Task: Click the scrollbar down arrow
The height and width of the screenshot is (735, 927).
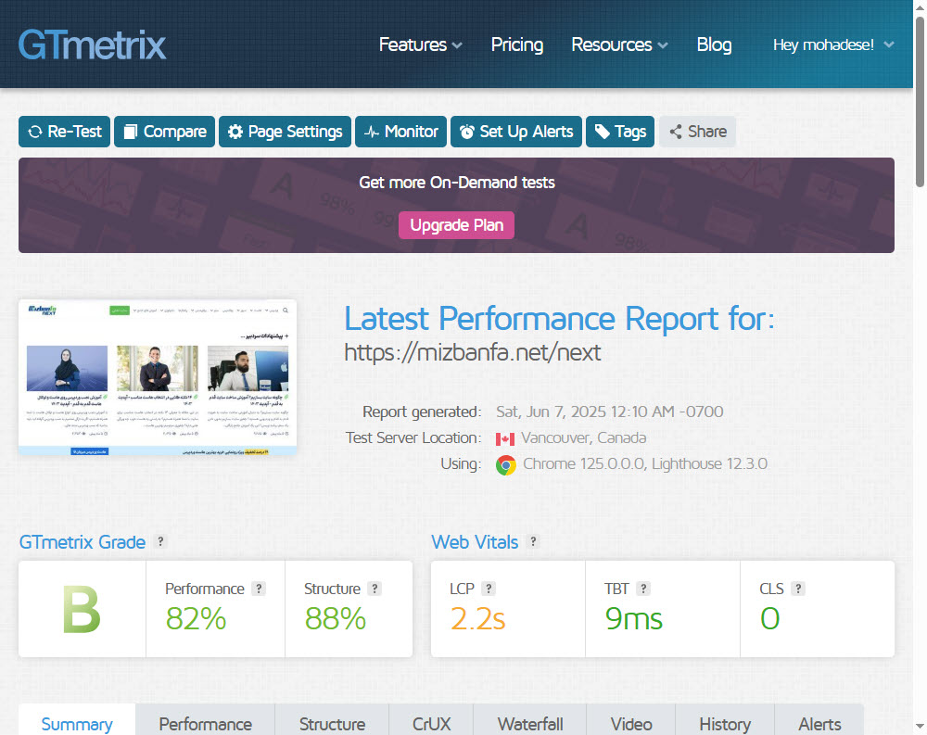Action: 920,727
